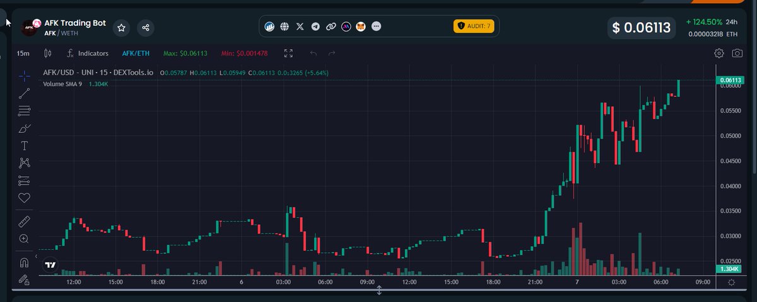Open time axis settings icon at bottom right
The width and height of the screenshot is (757, 302).
(731, 282)
